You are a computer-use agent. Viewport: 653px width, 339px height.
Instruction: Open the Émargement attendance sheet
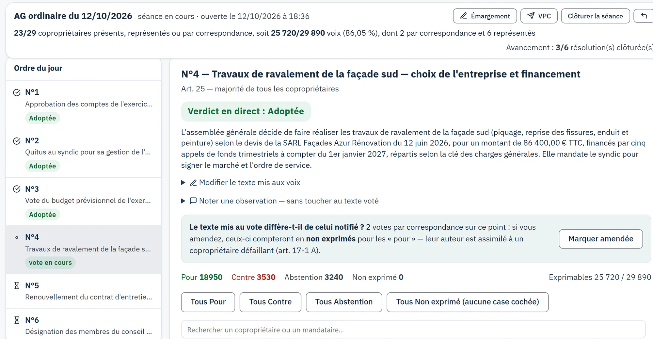pyautogui.click(x=485, y=16)
